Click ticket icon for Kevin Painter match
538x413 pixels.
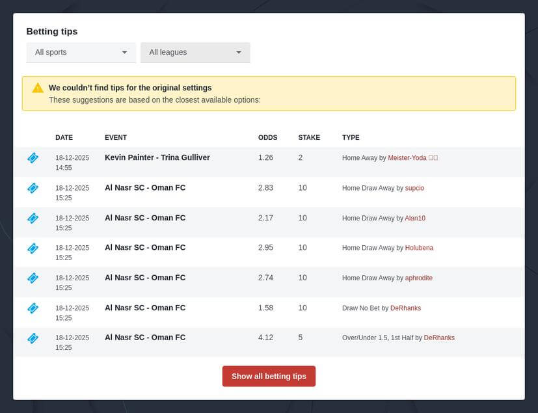coord(33,158)
